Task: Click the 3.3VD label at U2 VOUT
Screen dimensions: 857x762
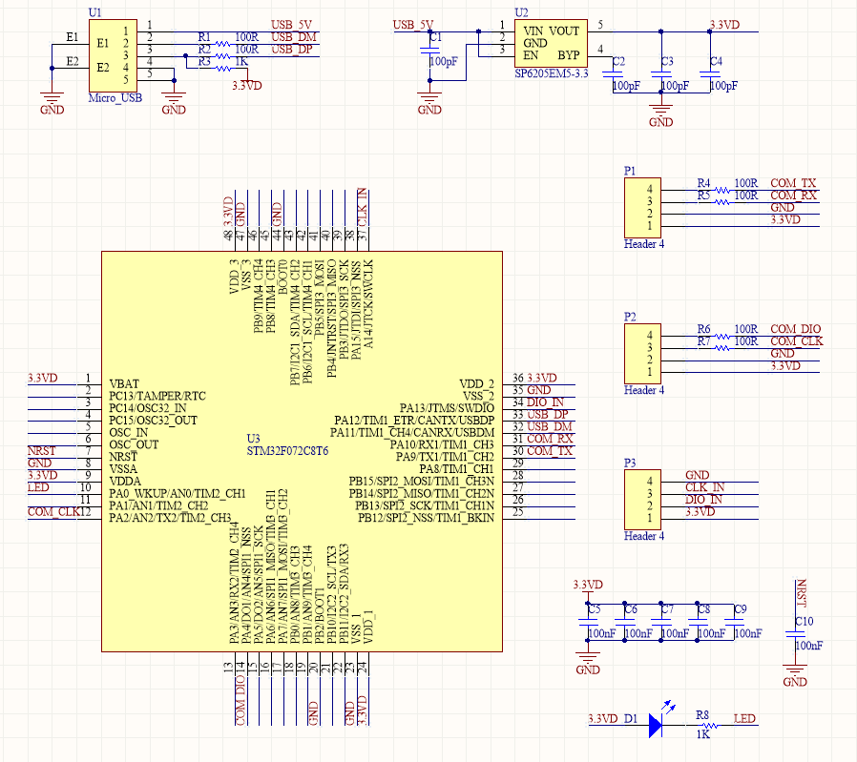Action: (724, 25)
